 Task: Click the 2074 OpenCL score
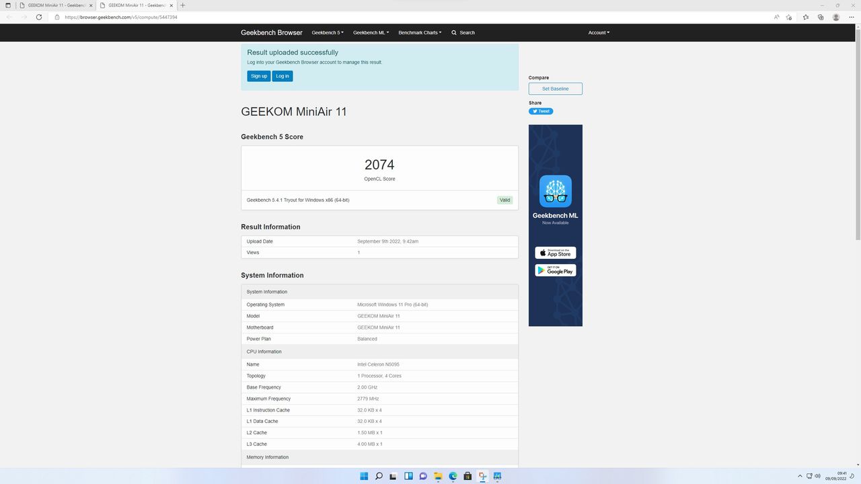tap(379, 165)
